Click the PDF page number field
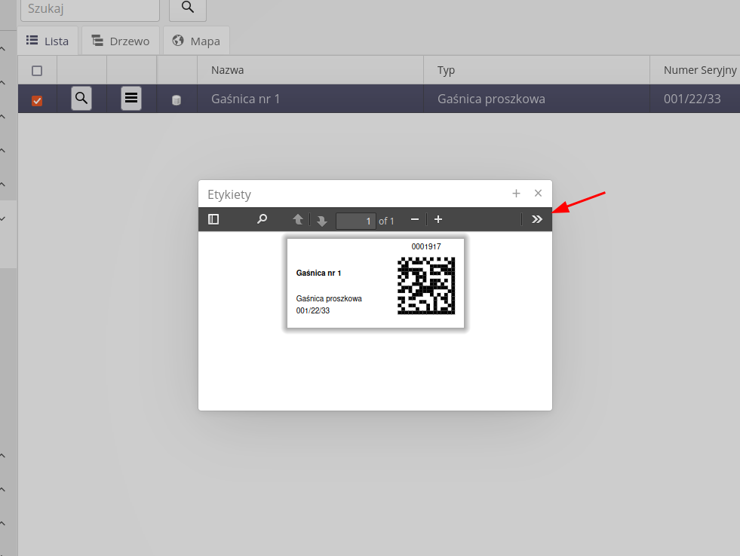The image size is (740, 556). click(356, 221)
